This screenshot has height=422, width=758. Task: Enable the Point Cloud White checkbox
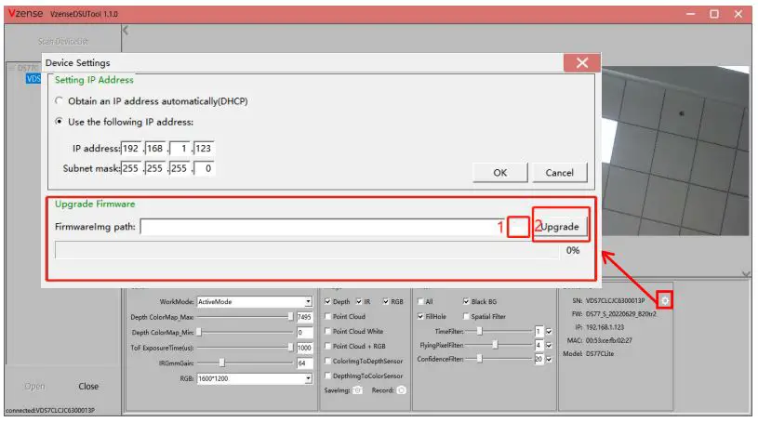tap(327, 332)
